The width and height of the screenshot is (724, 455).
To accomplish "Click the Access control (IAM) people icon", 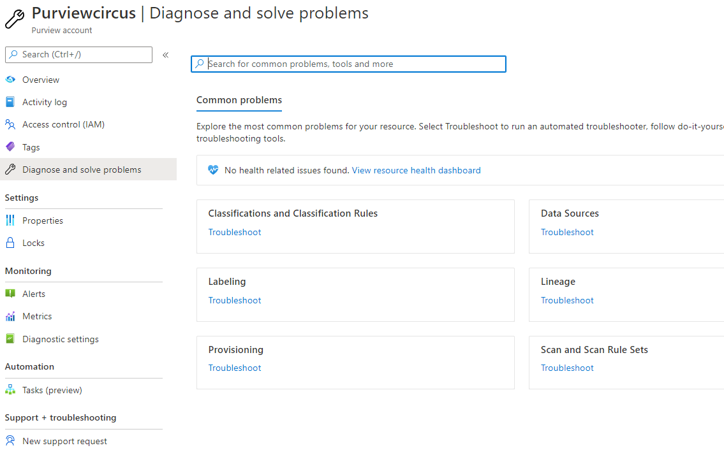I will [10, 124].
